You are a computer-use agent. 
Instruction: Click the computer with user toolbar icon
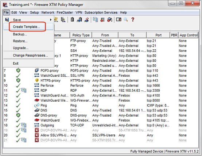click(63, 19)
